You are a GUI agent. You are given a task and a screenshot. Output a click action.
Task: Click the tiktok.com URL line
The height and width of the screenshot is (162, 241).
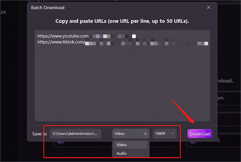pos(61,42)
